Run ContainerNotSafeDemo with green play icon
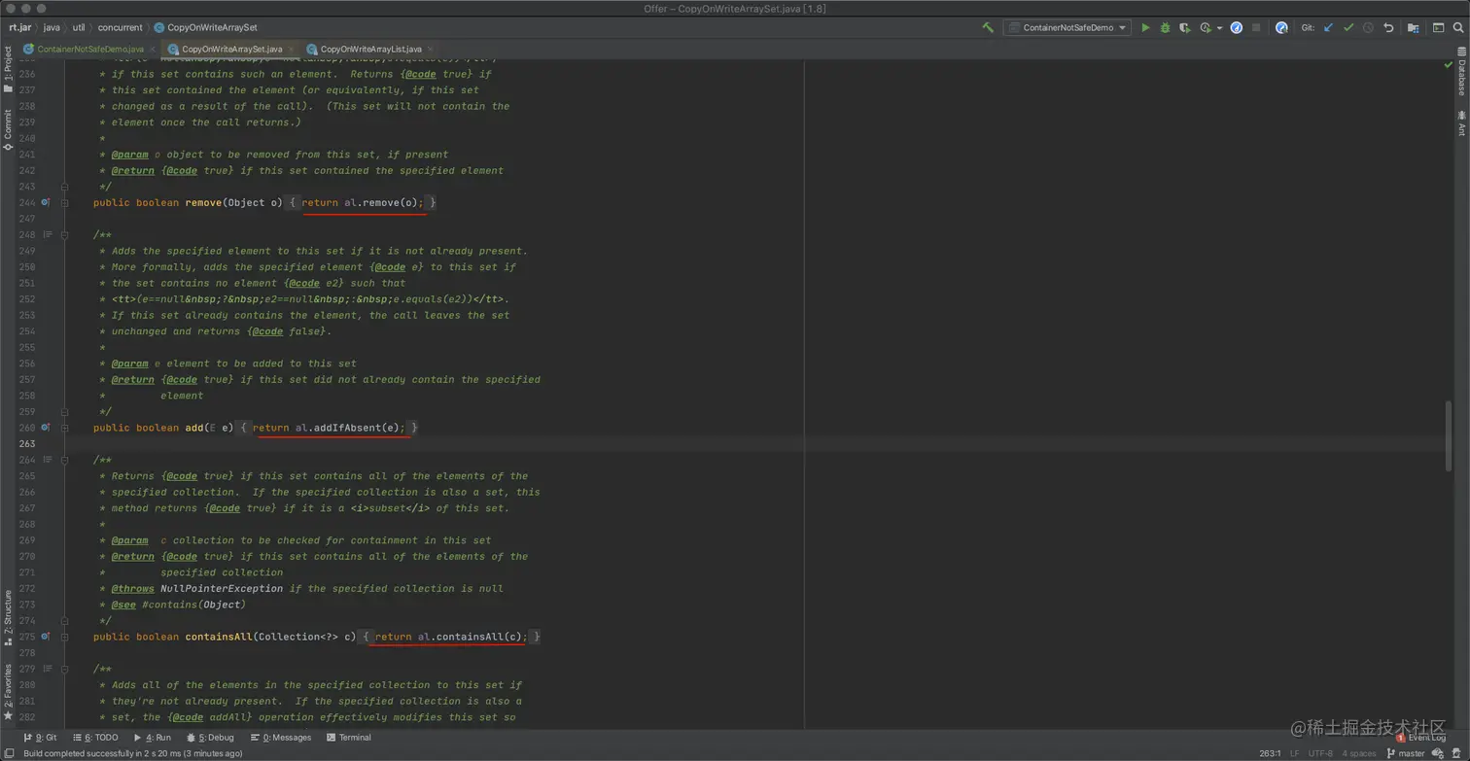The image size is (1470, 761). pos(1145,28)
